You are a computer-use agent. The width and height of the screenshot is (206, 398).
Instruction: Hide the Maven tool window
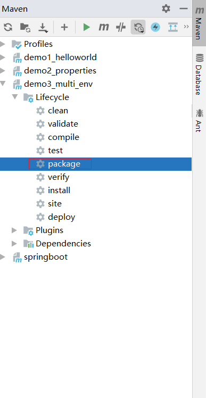click(184, 9)
